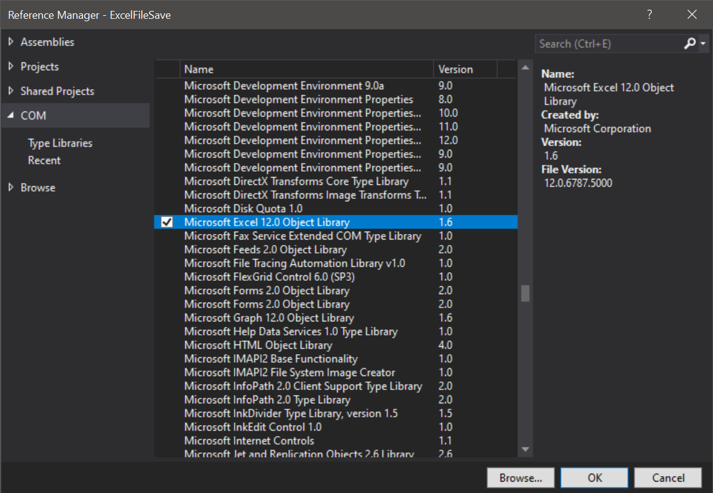Select Microsoft InkDivider Type Library, version 1.5
713x493 pixels.
(x=336, y=414)
